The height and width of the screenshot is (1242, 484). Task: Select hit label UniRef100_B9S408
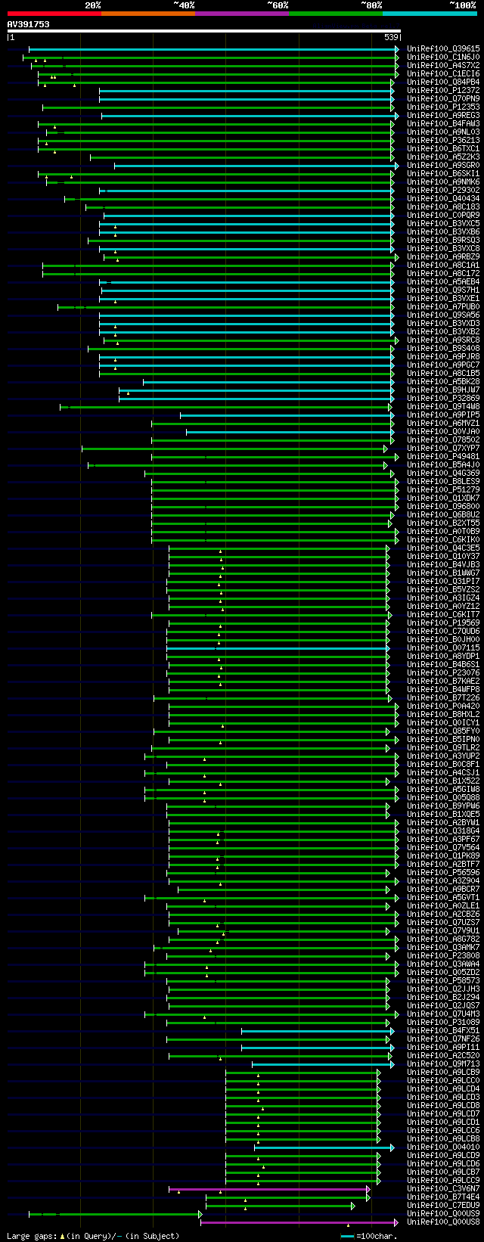[x=443, y=348]
